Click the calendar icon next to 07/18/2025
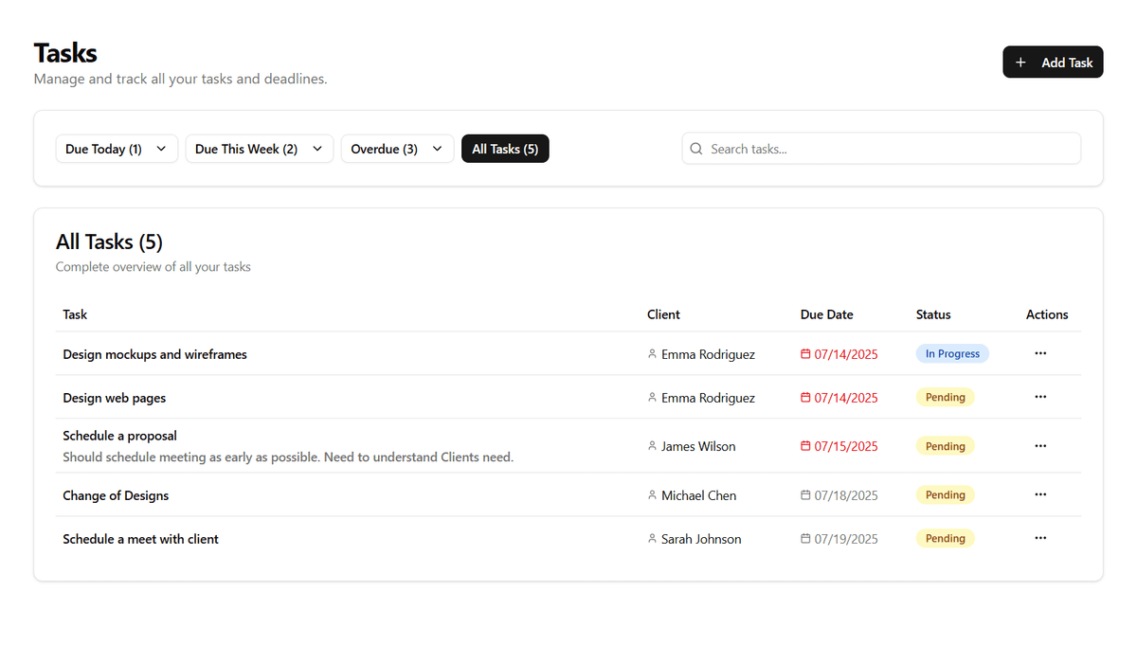Image resolution: width=1137 pixels, height=645 pixels. pos(804,494)
